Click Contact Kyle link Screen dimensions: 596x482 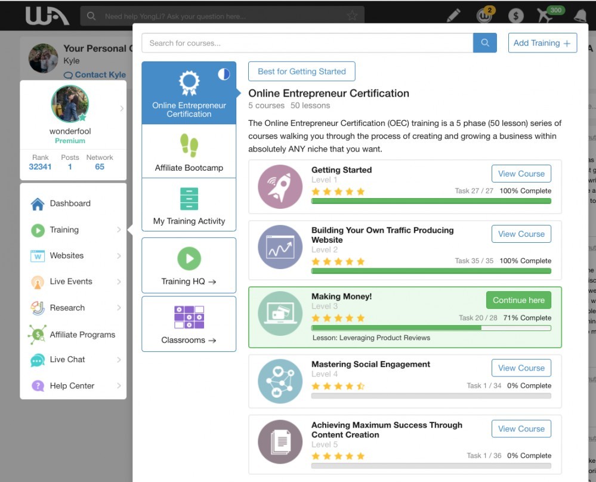tap(95, 75)
